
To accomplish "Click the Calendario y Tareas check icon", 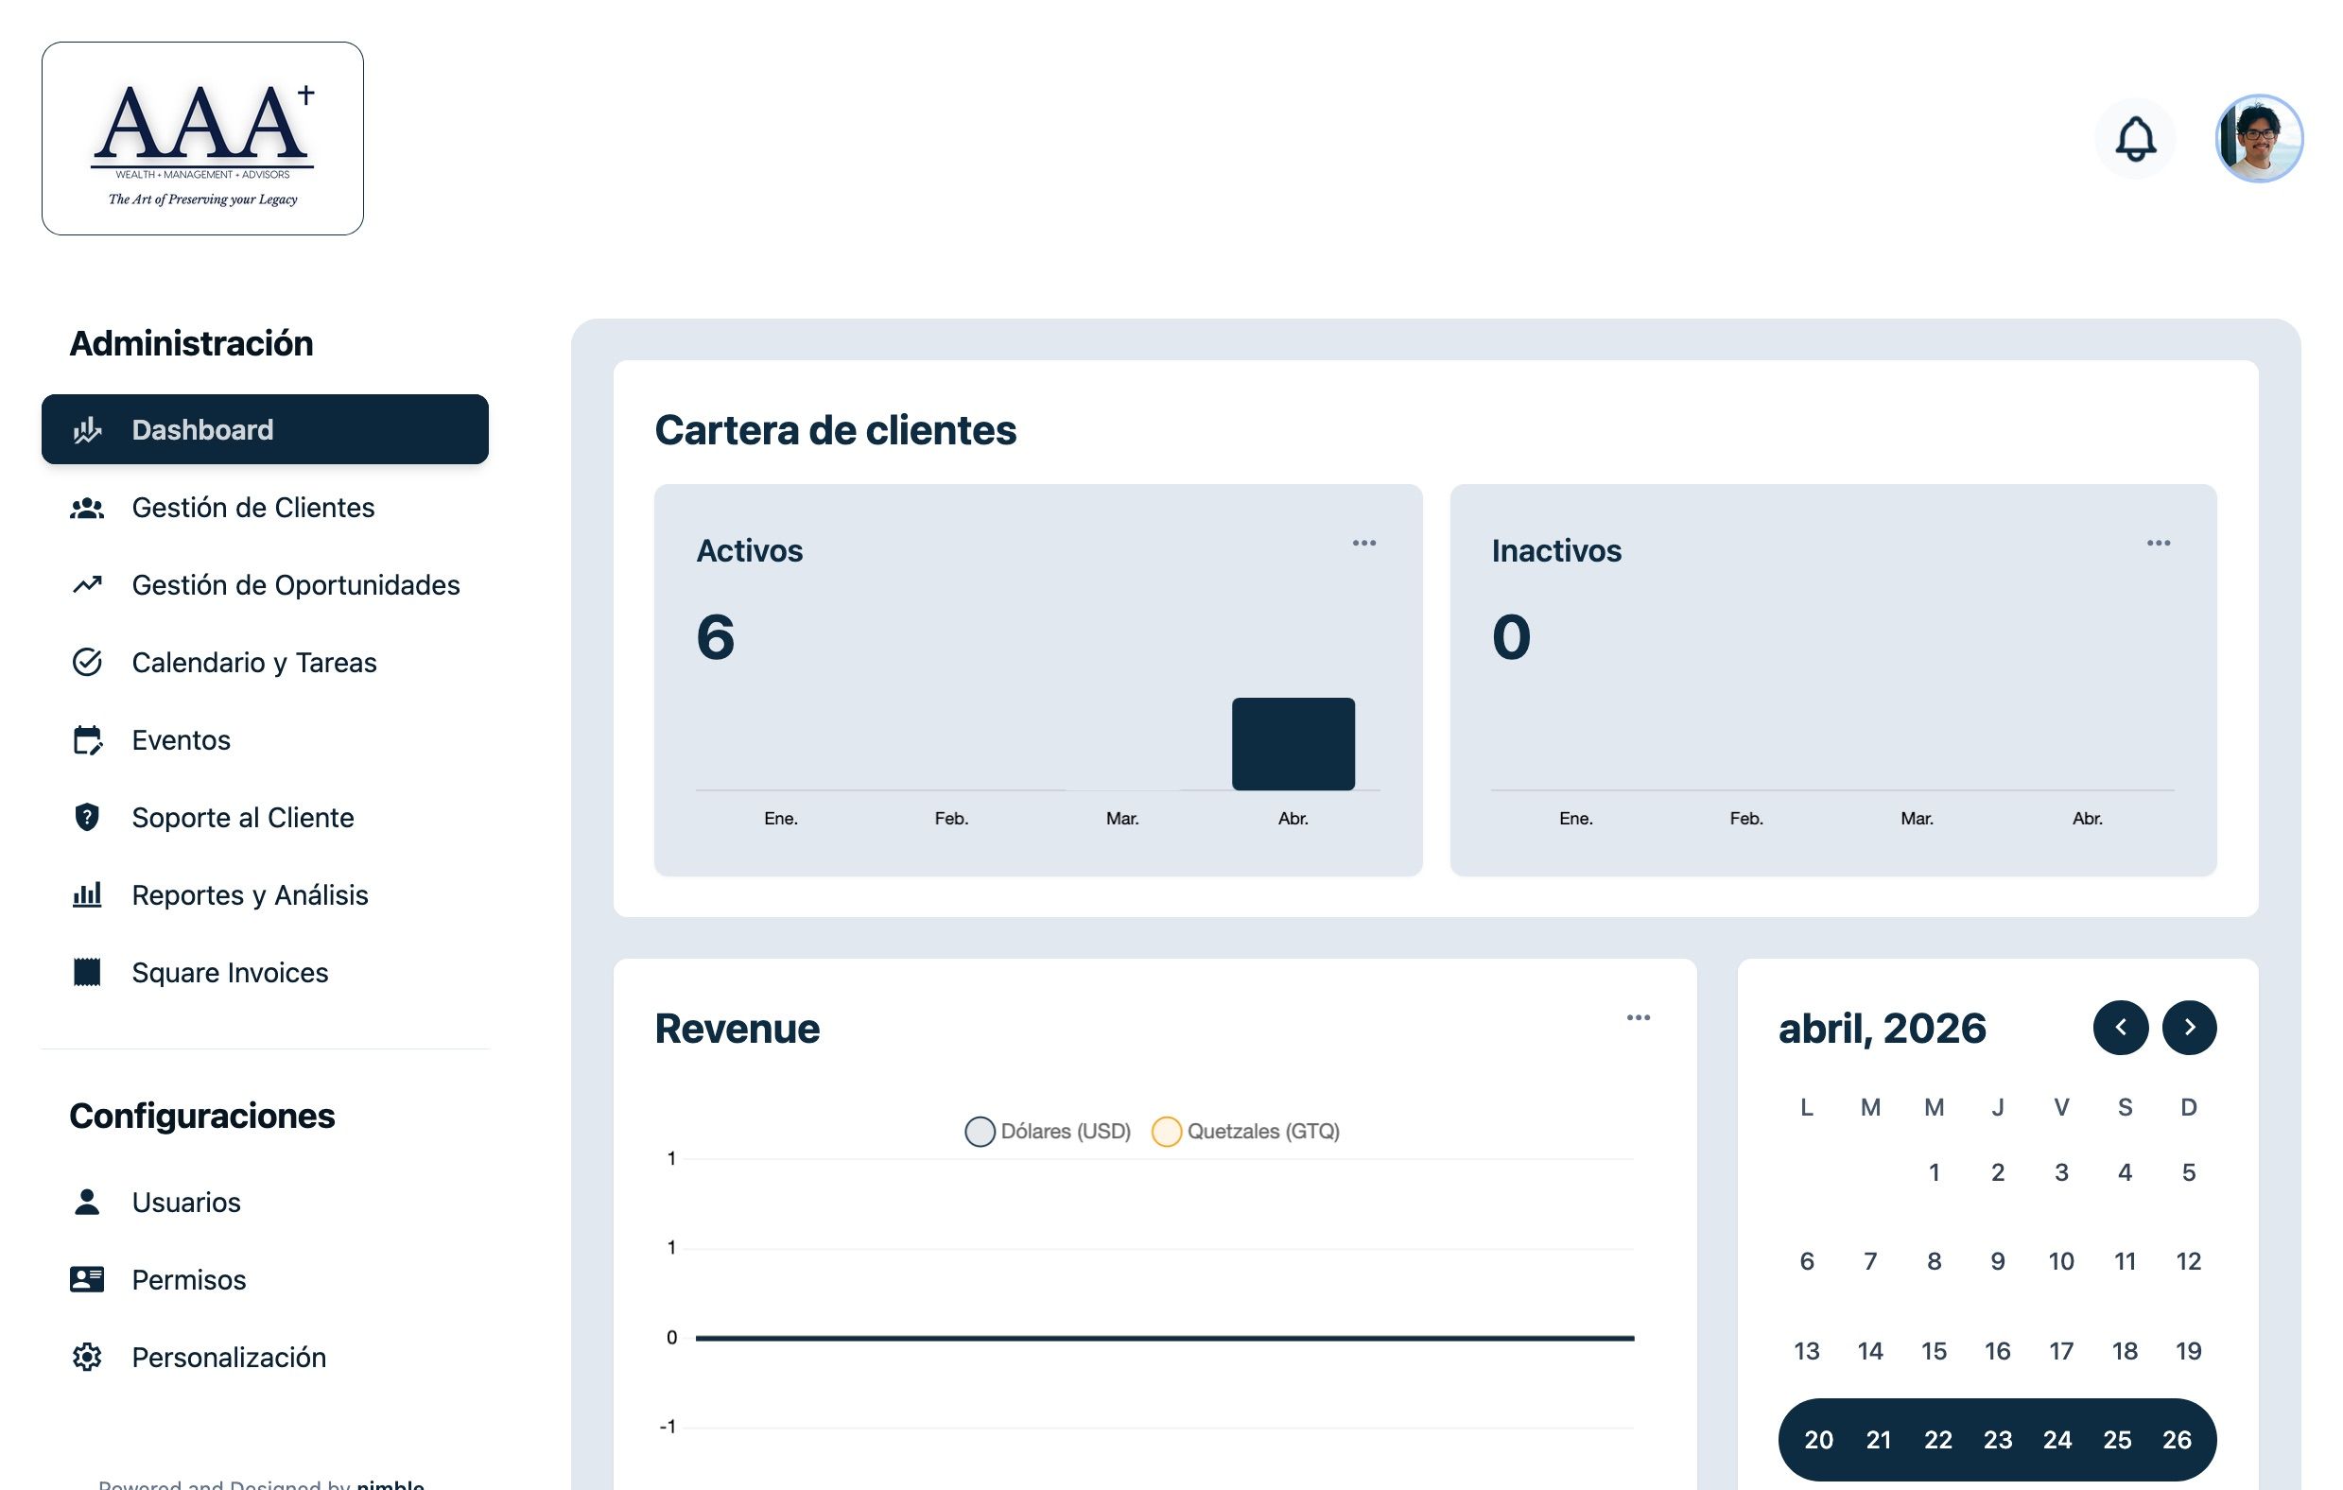I will coord(88,663).
